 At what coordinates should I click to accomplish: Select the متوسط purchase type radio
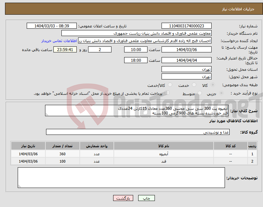click(200, 93)
